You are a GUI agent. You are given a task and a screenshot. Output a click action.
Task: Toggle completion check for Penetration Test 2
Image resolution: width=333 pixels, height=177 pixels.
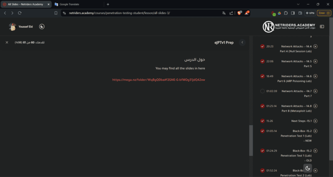(263, 170)
